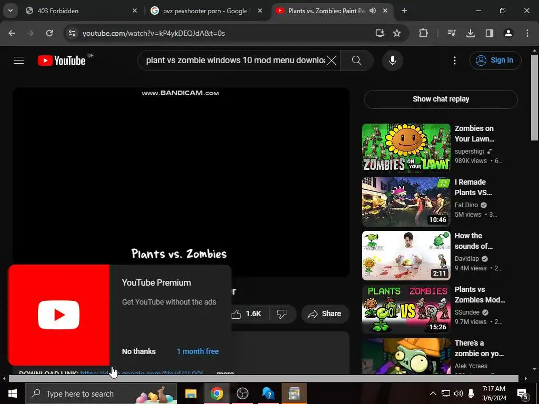Start voice search with microphone icon
Viewport: 539px width, 404px height.
click(x=392, y=60)
